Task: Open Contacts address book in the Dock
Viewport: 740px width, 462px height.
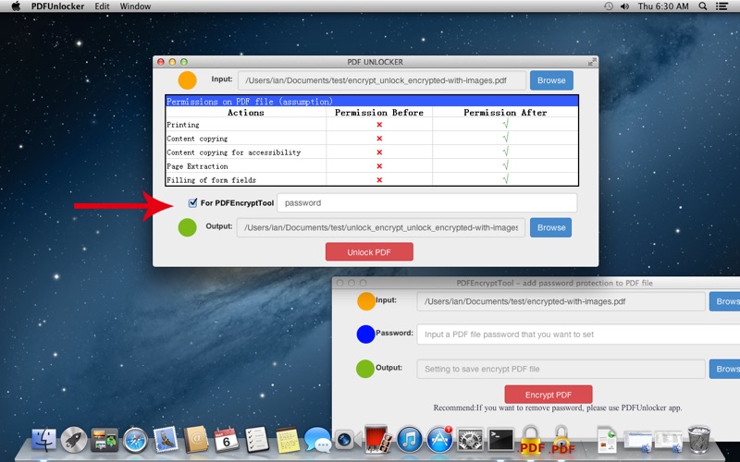Action: [x=196, y=440]
